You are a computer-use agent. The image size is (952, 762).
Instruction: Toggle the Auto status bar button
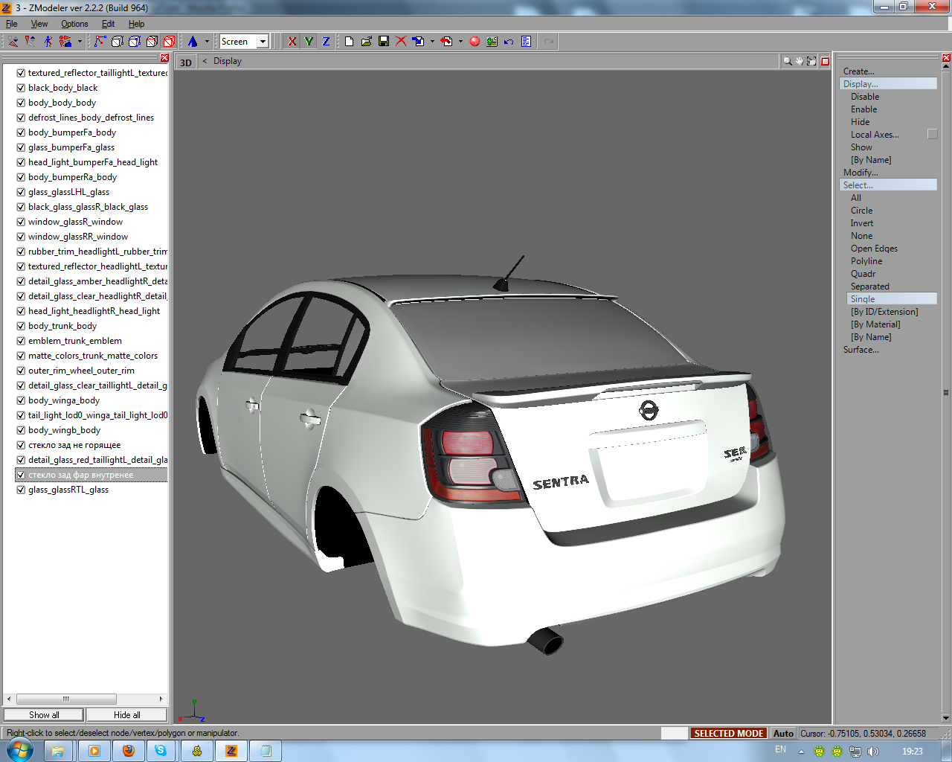click(x=783, y=734)
